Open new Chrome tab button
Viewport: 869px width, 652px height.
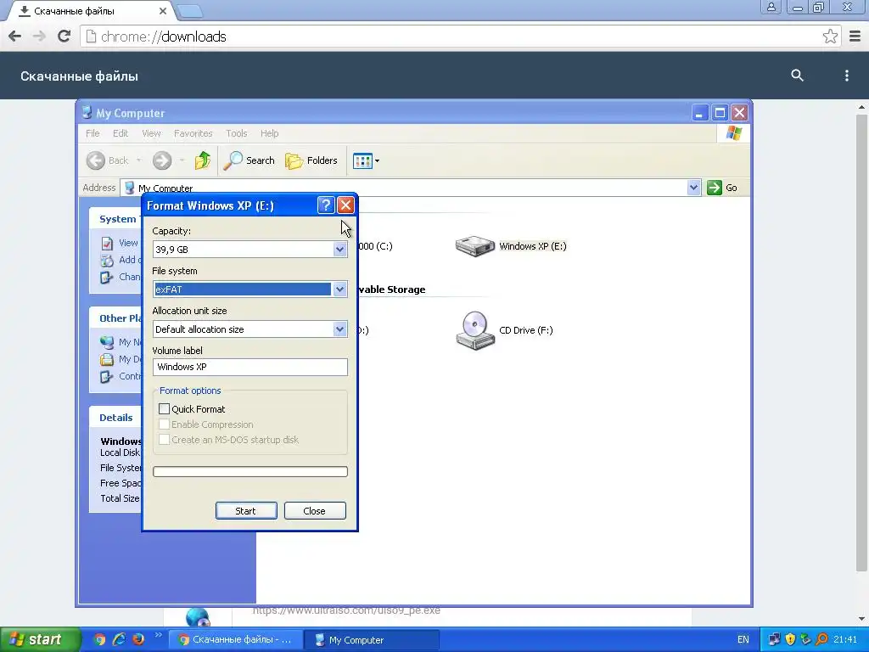coord(191,11)
